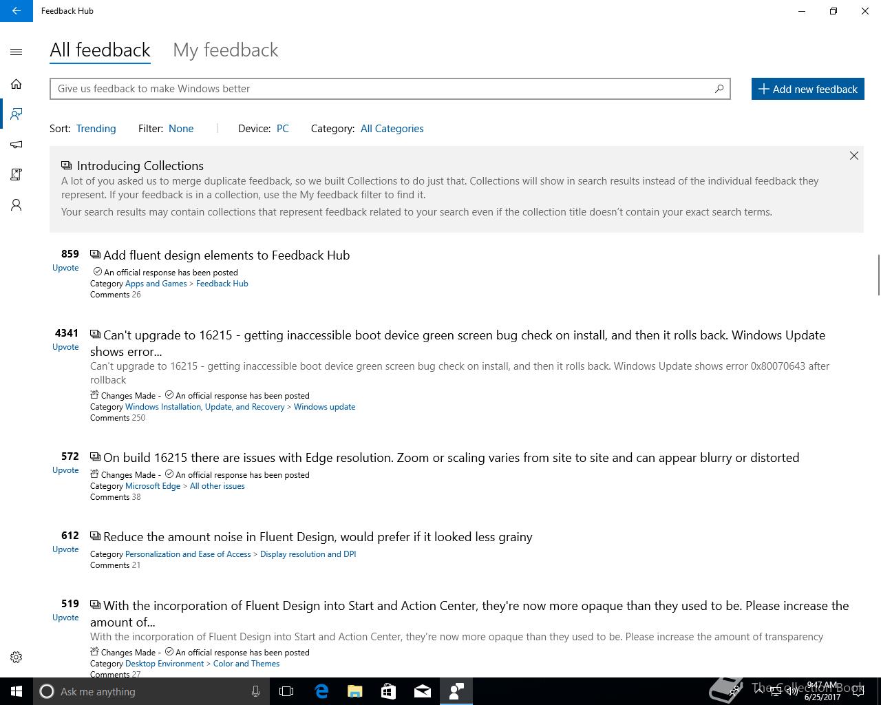Click Personalization and Ease of Access link
Screen dimensions: 881x705
pyautogui.click(x=188, y=554)
